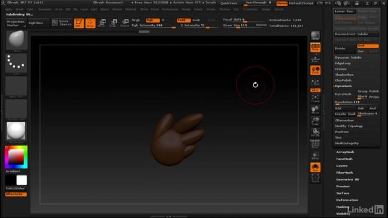Toggle the PolyF wireframe icon
The height and width of the screenshot is (218, 388).
pyautogui.click(x=315, y=144)
